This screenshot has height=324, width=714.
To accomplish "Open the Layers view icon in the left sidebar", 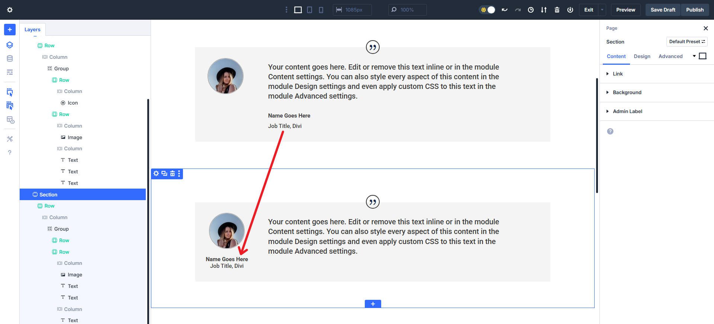I will [10, 45].
